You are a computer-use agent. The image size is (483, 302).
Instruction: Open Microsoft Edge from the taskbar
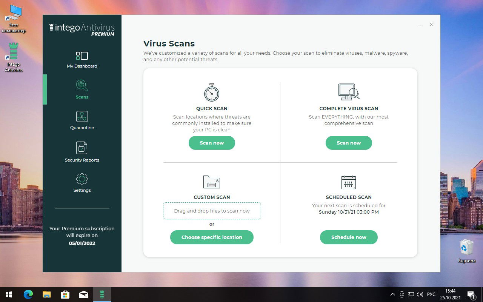click(x=28, y=294)
